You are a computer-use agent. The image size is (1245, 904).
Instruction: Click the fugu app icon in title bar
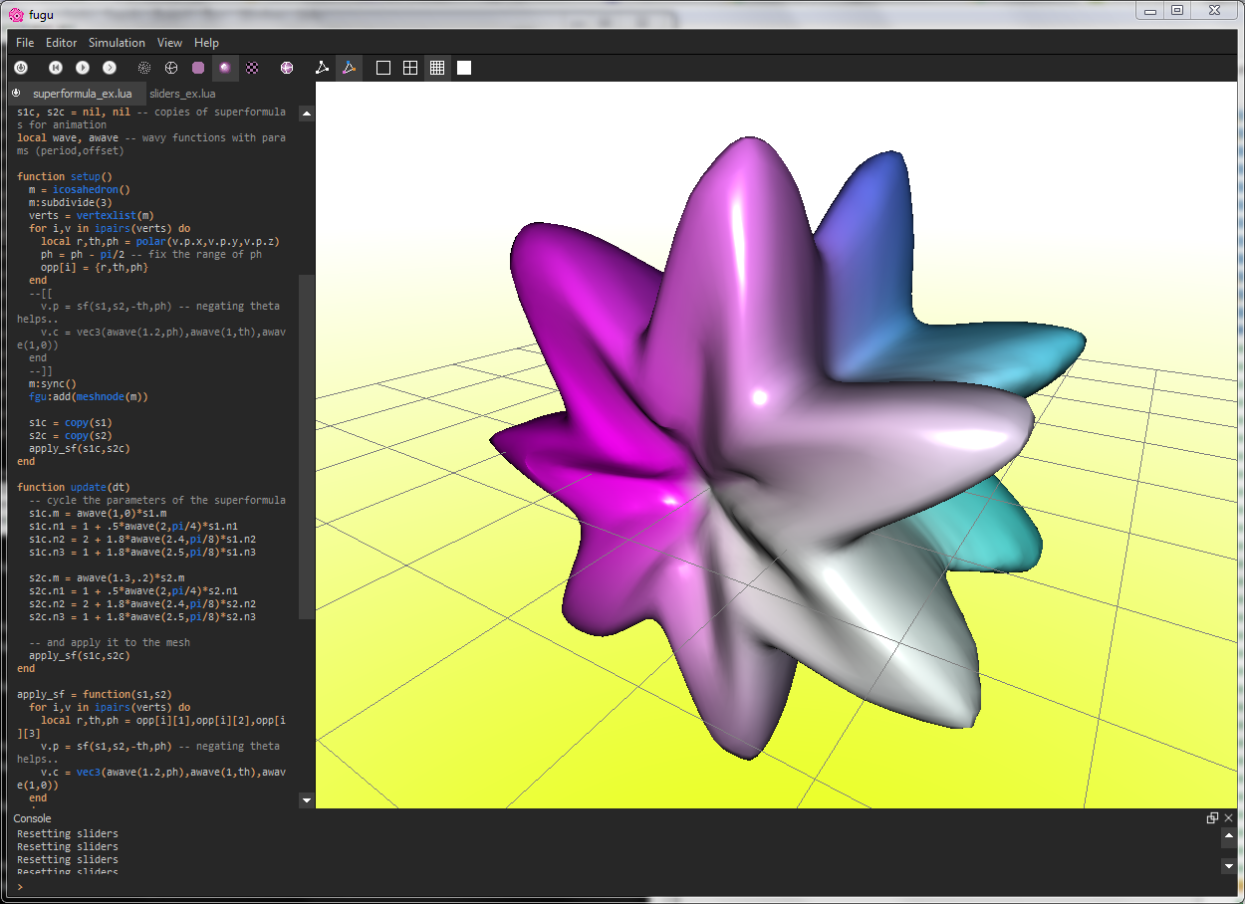16,13
